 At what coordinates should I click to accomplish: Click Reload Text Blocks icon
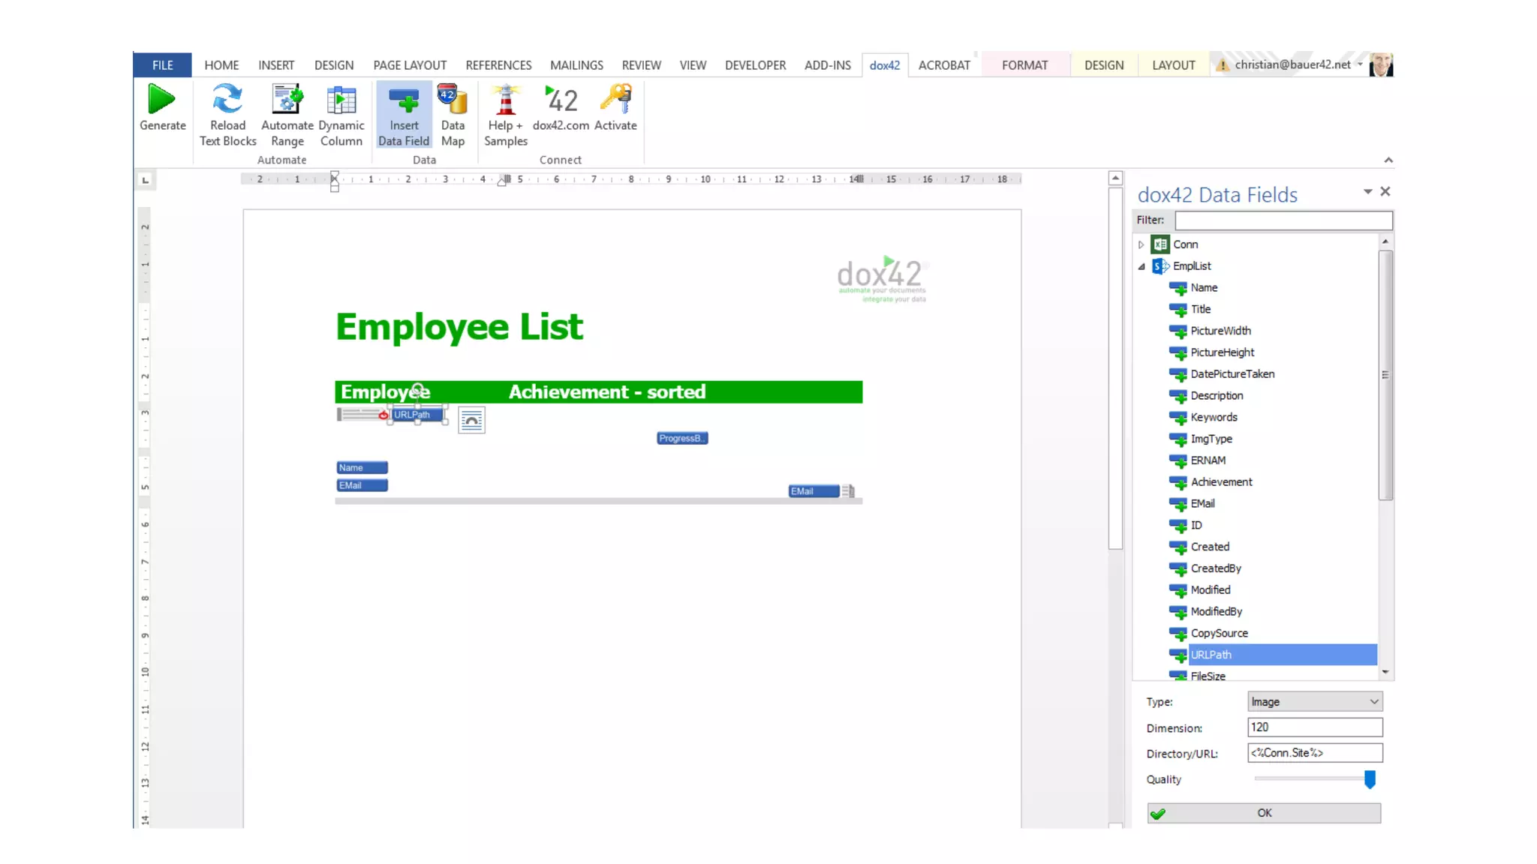click(x=227, y=100)
